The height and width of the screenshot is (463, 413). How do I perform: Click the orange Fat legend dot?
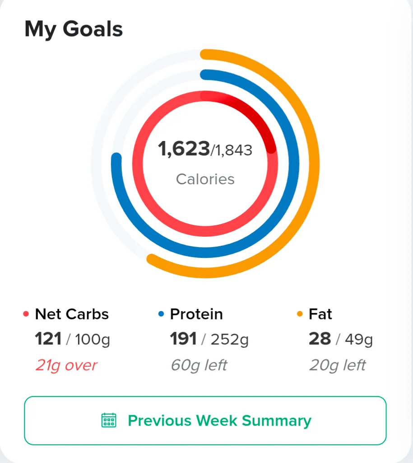300,314
